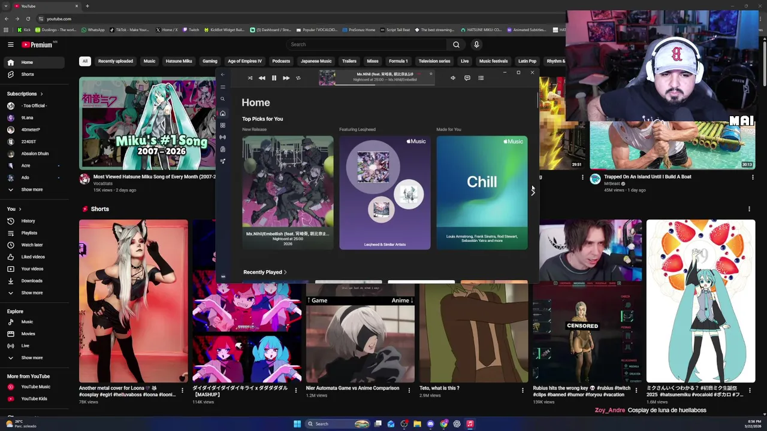The width and height of the screenshot is (767, 431).
Task: Open the Playing Next queue list icon
Action: click(481, 78)
